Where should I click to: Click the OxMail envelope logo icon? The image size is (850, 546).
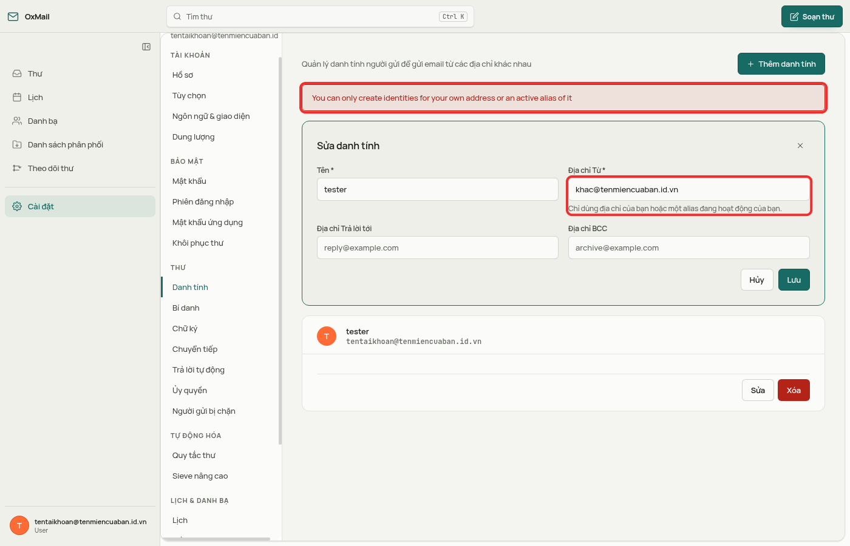pos(13,16)
